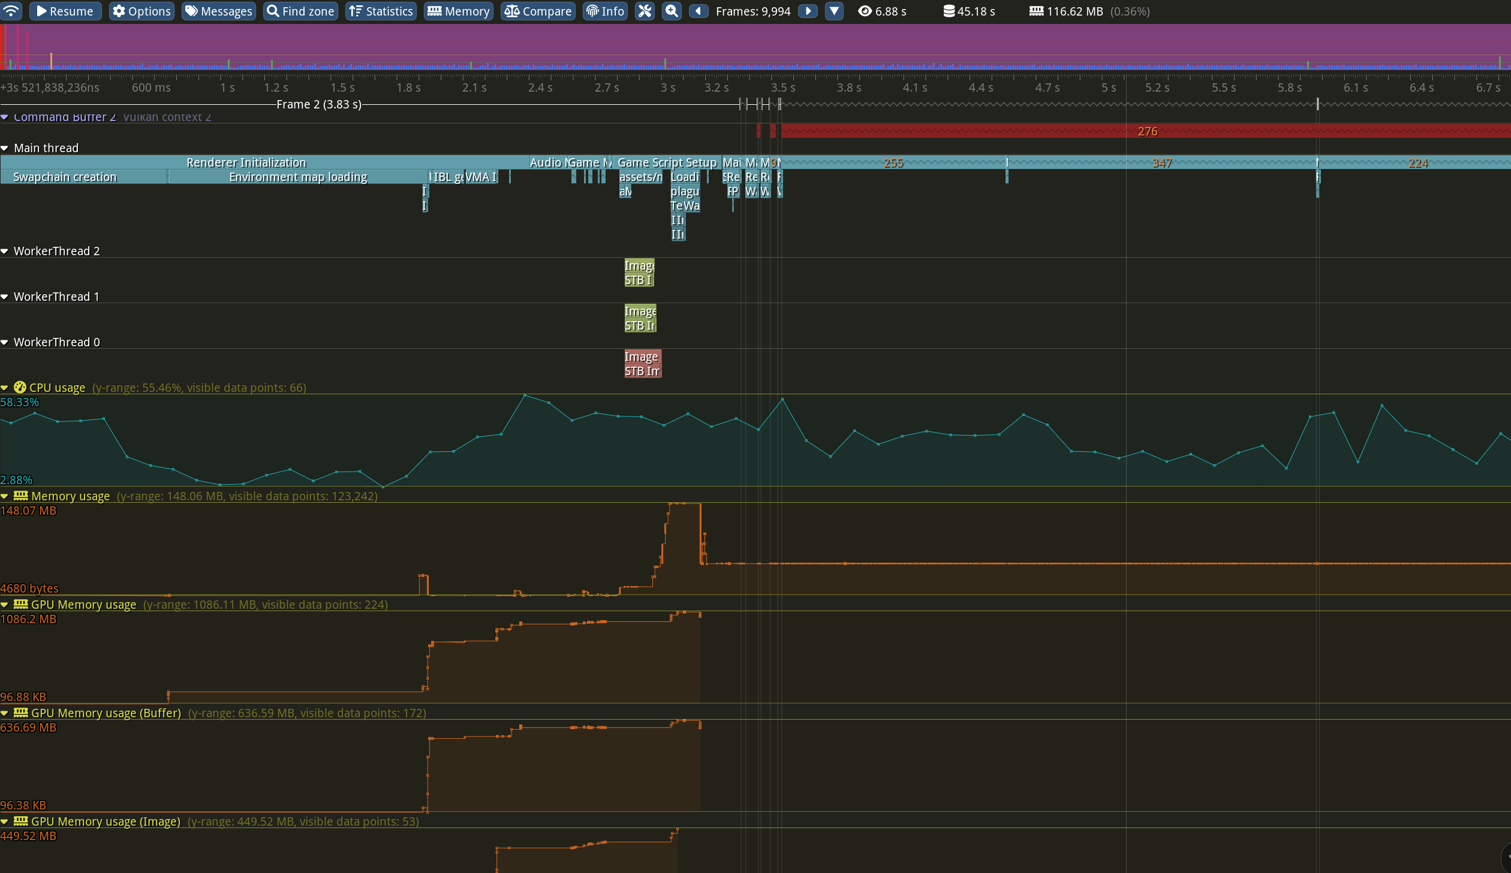Open the Memory window
The image size is (1511, 873).
tap(459, 11)
